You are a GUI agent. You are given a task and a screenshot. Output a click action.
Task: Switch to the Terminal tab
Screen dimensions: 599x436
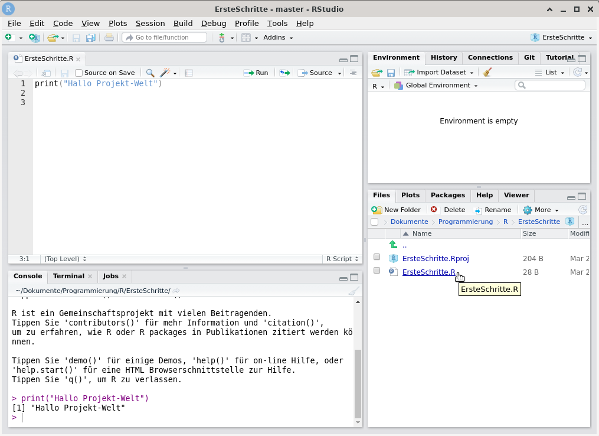pyautogui.click(x=68, y=276)
